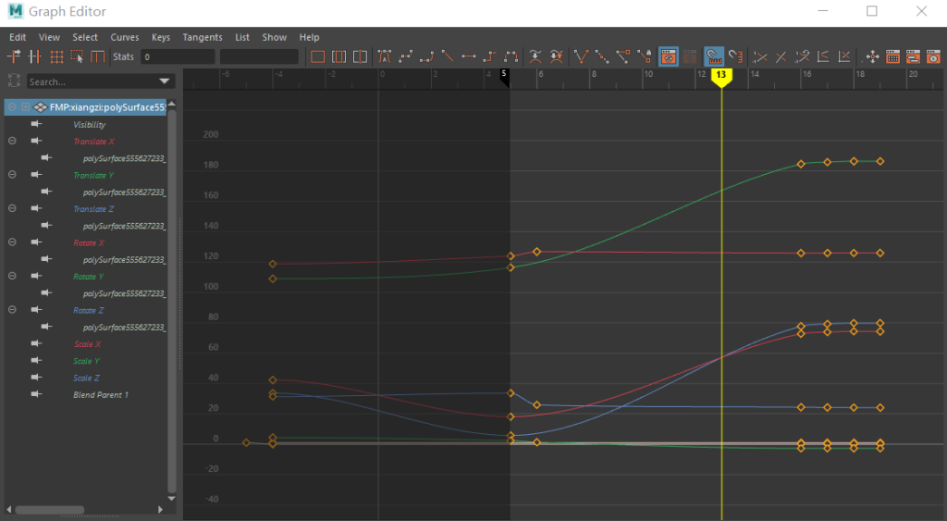Collapse the Translate Y channel
The image size is (947, 521).
point(12,175)
